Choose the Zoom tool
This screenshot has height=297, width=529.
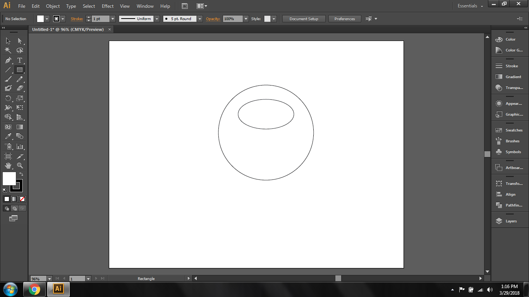(20, 166)
